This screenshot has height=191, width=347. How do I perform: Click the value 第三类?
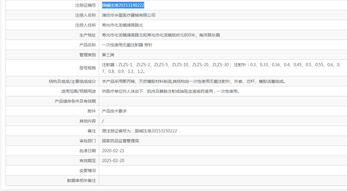[108, 55]
